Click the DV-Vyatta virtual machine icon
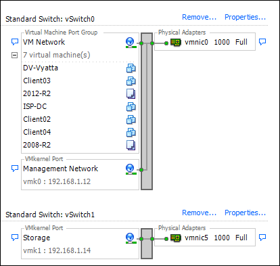 [131, 68]
